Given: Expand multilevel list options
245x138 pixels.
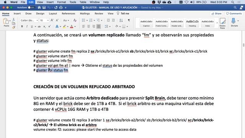Looking at the screenshot, I should [x=101, y=20].
